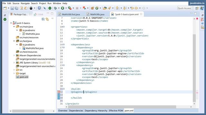Click the red error overview indicator
The image size is (206, 115).
(197, 19)
